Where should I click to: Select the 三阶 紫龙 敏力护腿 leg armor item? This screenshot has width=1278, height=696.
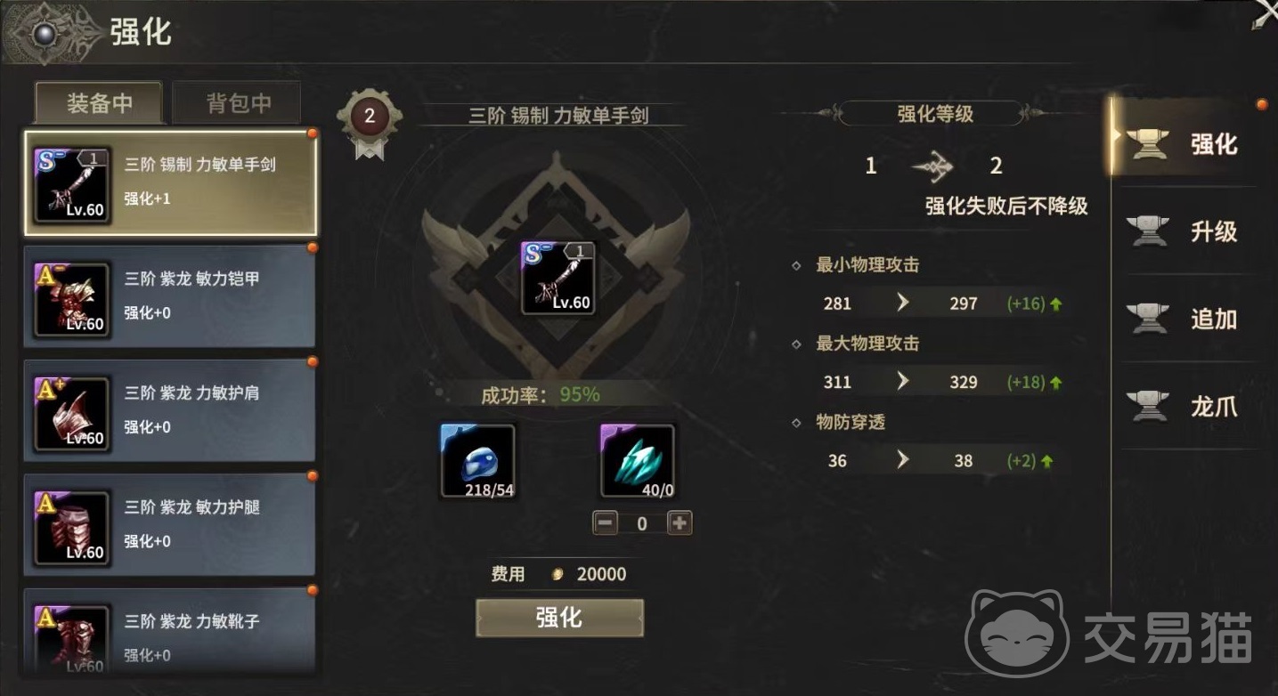(170, 524)
